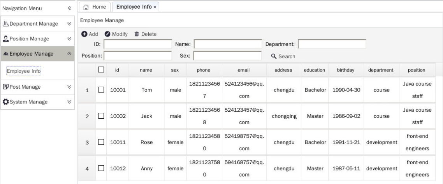The image size is (443, 184).
Task: Check the box for employee Rose
Action: pos(101,142)
